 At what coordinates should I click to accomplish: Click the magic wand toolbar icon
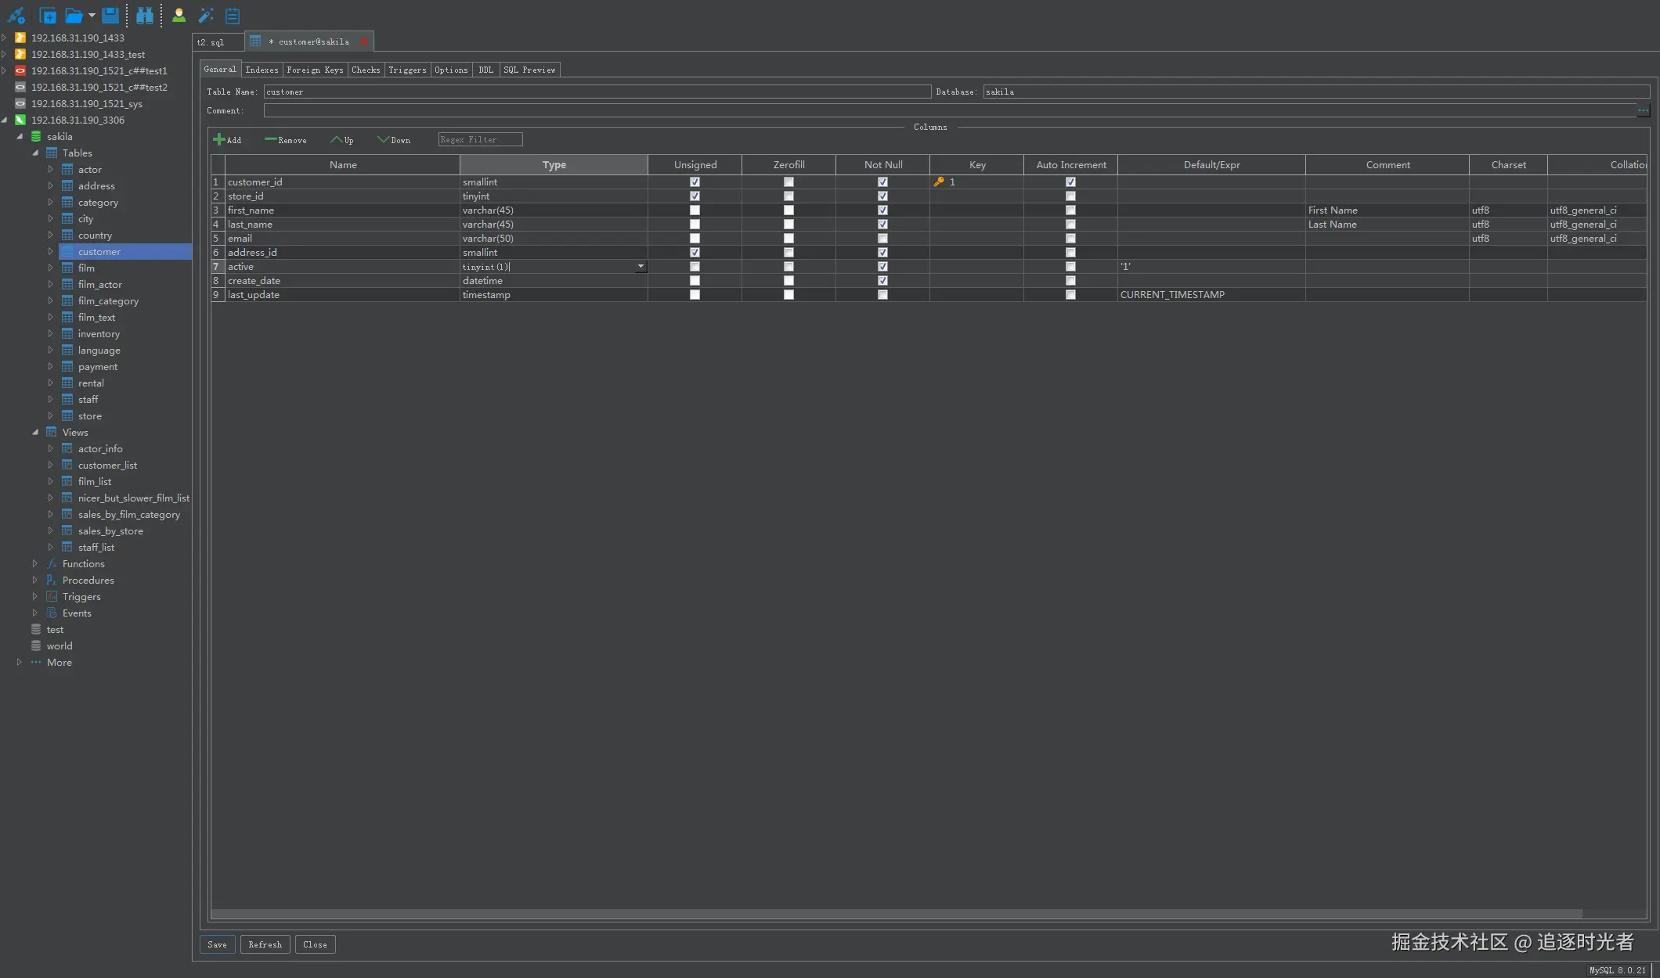[x=206, y=15]
